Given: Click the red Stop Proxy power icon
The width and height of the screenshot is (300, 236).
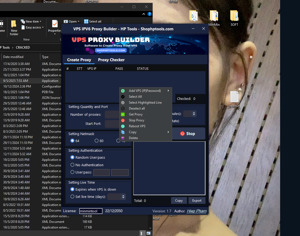Looking at the screenshot, I should (123, 120).
